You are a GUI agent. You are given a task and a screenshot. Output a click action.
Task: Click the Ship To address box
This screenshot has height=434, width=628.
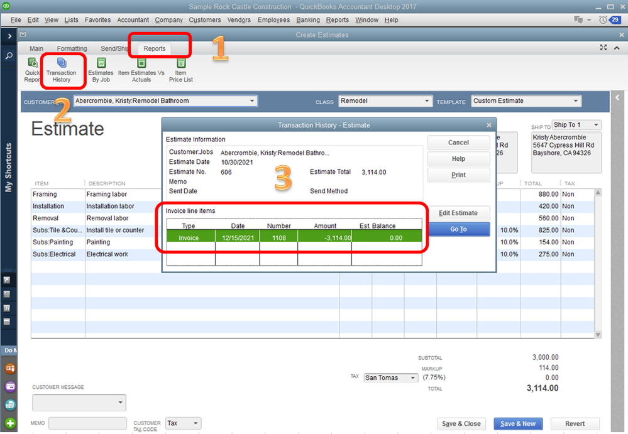pyautogui.click(x=566, y=153)
